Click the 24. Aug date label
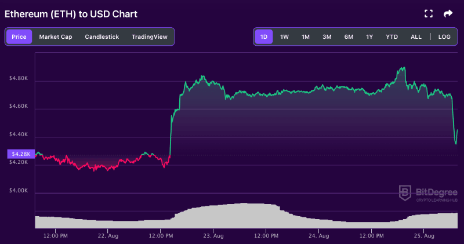464x244 pixels. [318, 236]
